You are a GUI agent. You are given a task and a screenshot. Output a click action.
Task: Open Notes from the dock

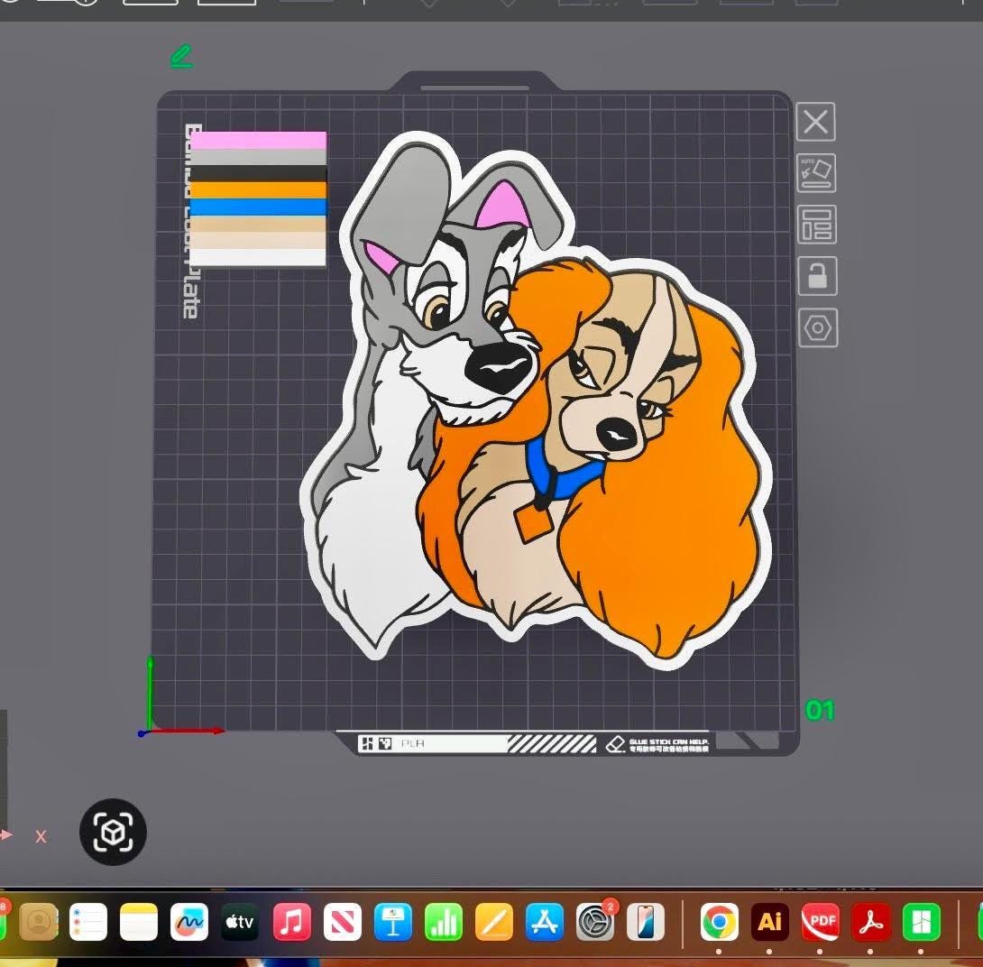[139, 922]
